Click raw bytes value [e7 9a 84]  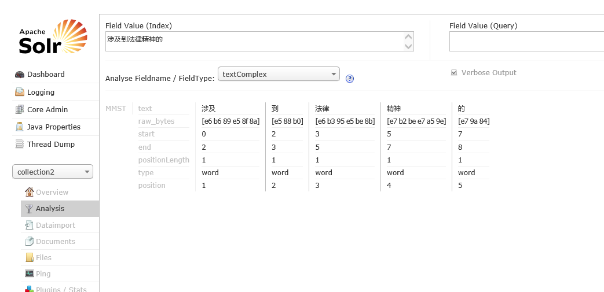pos(474,121)
